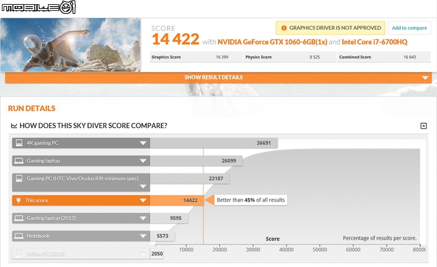Click the Gaming laptop (2013) laptop icon
This screenshot has height=267, width=437.
19,218
